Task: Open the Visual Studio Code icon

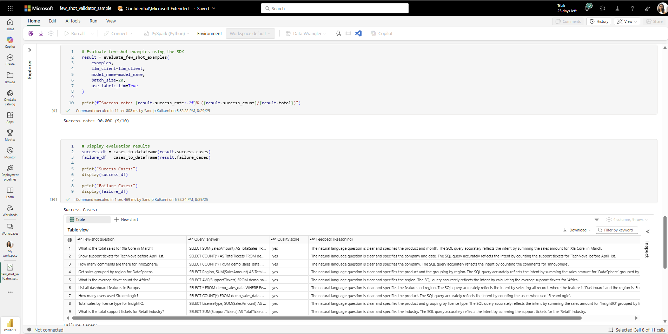Action: pos(358,33)
